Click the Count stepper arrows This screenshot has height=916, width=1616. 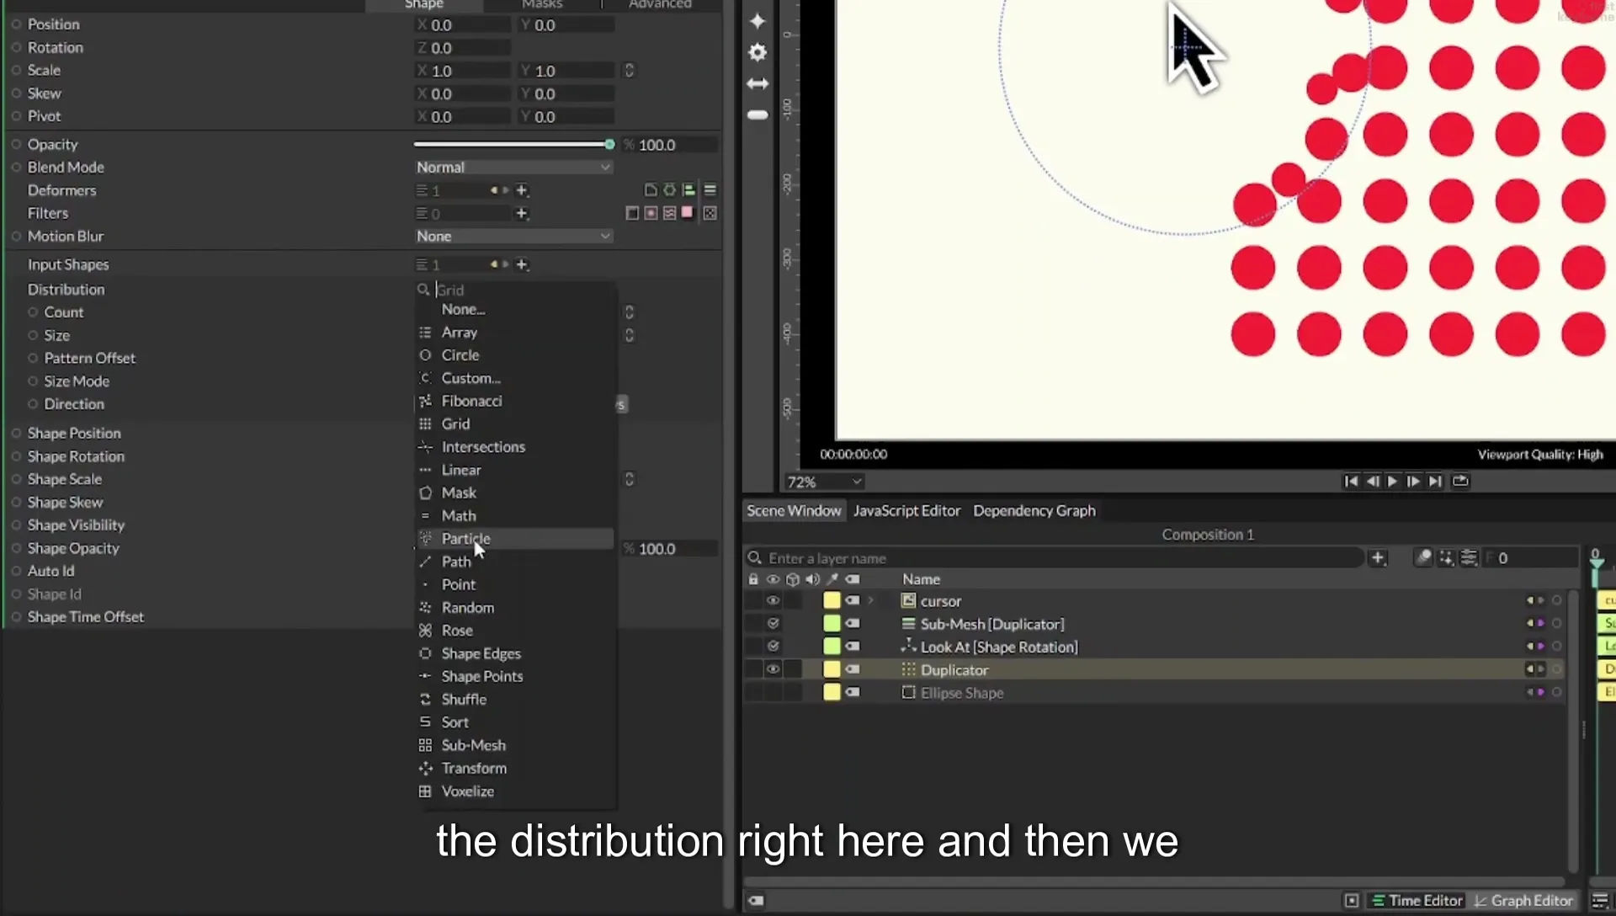point(629,312)
